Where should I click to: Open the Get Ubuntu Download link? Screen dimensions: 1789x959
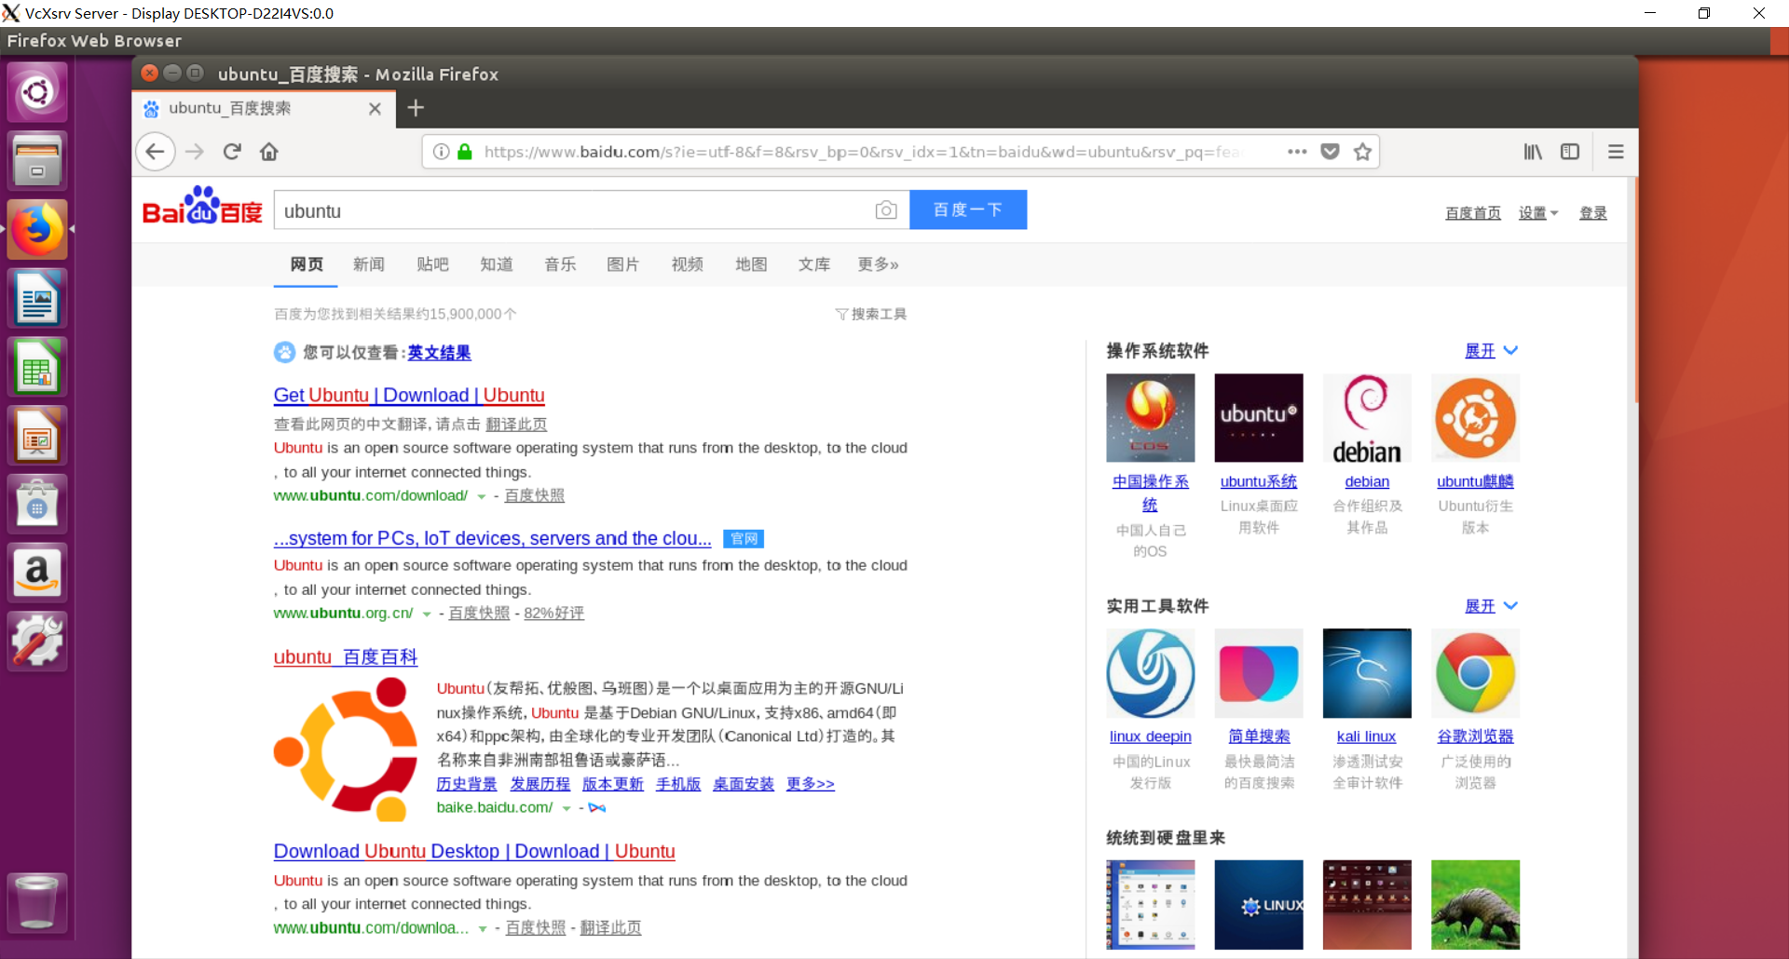409,396
